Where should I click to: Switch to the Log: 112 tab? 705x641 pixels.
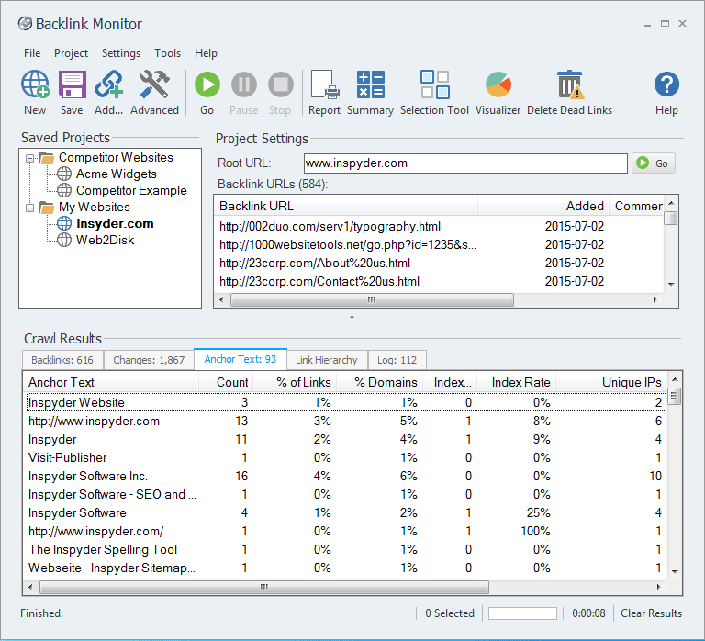[x=397, y=360]
